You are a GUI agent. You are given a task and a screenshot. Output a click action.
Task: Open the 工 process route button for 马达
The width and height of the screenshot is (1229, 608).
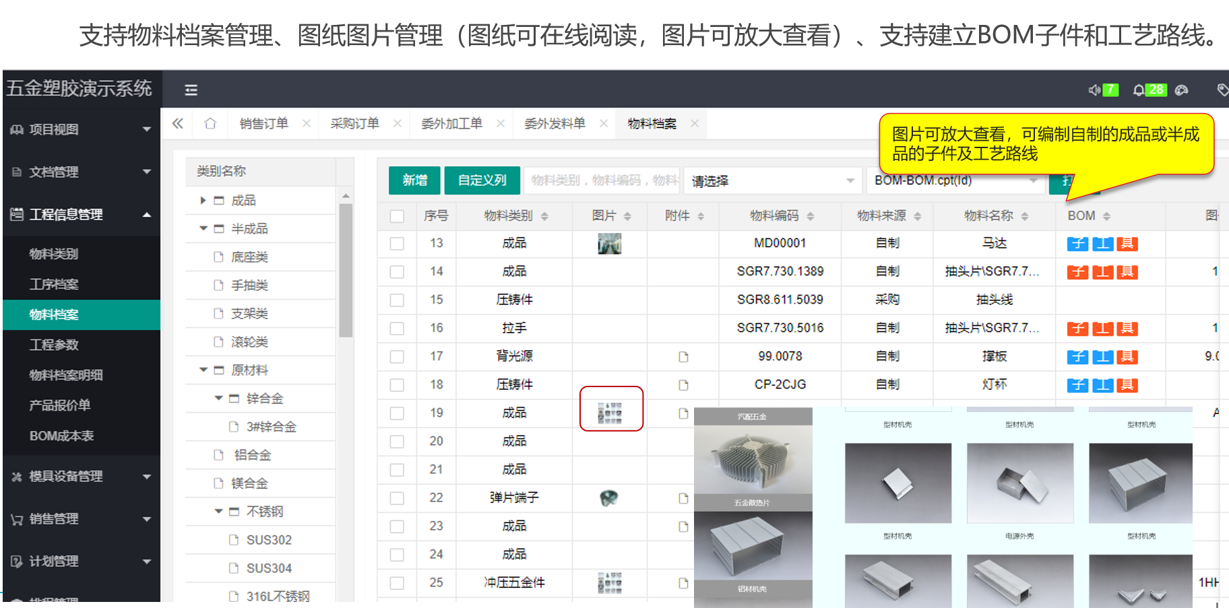(1102, 244)
